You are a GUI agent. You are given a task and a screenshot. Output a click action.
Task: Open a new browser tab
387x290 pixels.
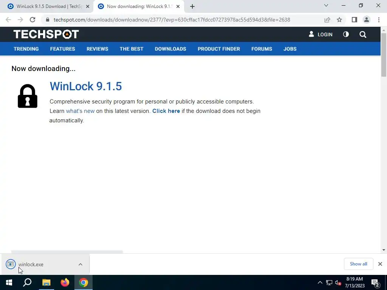pyautogui.click(x=192, y=7)
